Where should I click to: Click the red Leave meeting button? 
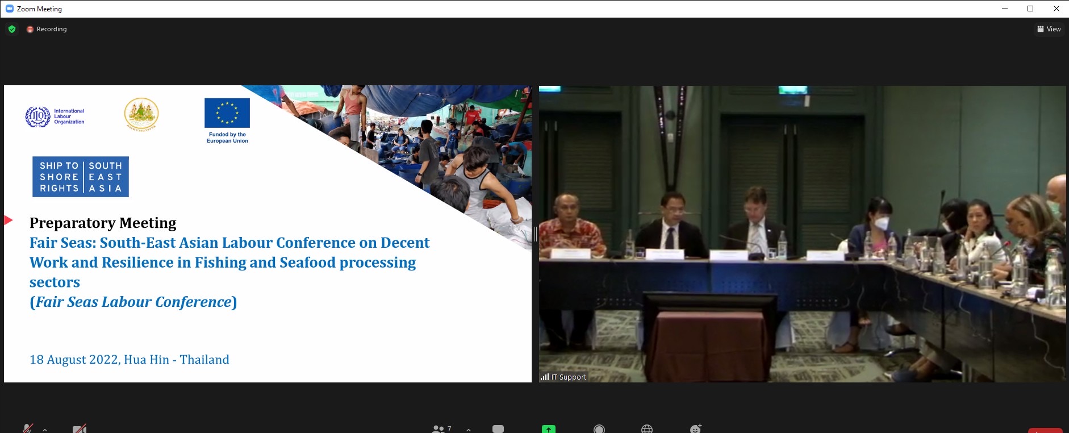click(x=1045, y=430)
